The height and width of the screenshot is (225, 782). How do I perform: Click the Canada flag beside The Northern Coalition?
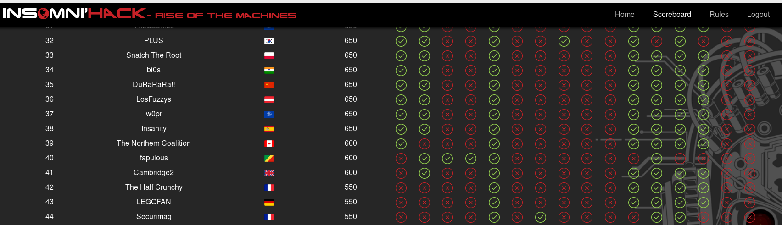point(269,144)
